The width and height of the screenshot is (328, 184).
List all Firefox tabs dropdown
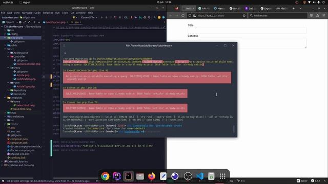(300, 9)
